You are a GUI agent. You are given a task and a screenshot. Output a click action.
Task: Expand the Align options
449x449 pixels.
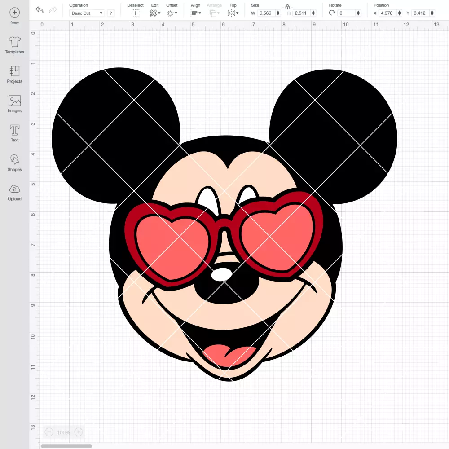coord(196,13)
